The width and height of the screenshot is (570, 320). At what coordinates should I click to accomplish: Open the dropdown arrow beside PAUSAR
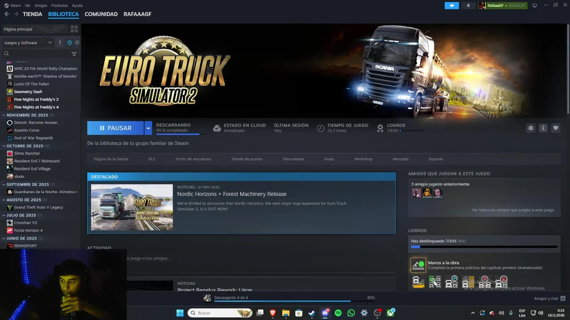(148, 128)
